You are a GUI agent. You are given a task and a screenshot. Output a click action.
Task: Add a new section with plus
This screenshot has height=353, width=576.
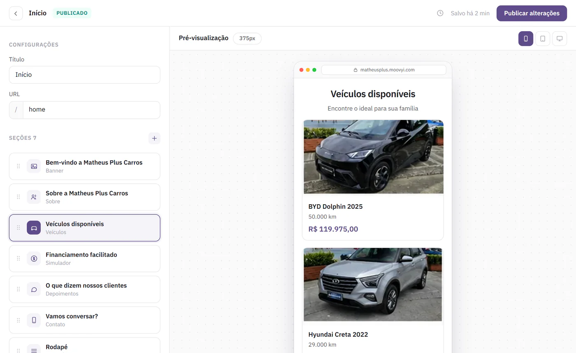click(154, 138)
